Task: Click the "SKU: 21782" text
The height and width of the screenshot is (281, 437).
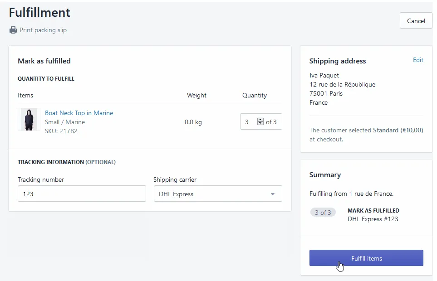Action: pyautogui.click(x=61, y=131)
